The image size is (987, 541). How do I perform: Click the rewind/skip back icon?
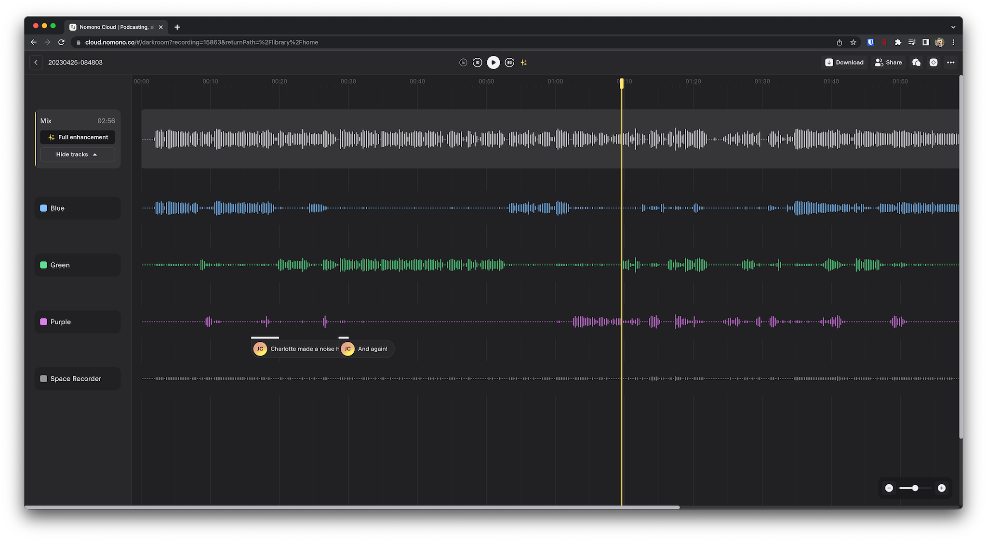(x=478, y=63)
